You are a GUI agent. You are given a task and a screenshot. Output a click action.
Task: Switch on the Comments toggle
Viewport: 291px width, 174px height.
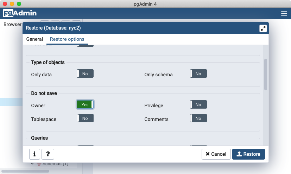pyautogui.click(x=198, y=118)
